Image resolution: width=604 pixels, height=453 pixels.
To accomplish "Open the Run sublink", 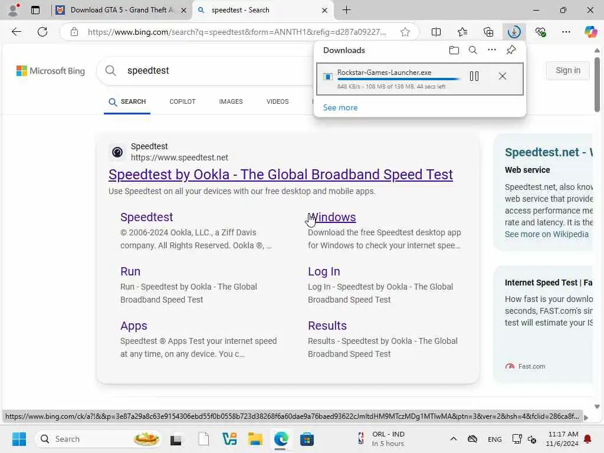I will pos(130,271).
